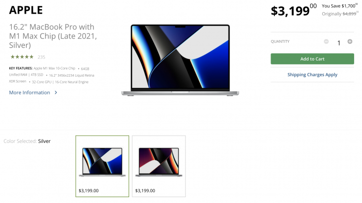The height and width of the screenshot is (203, 362).
Task: Click the main MacBook Pro product image
Action: (x=180, y=60)
